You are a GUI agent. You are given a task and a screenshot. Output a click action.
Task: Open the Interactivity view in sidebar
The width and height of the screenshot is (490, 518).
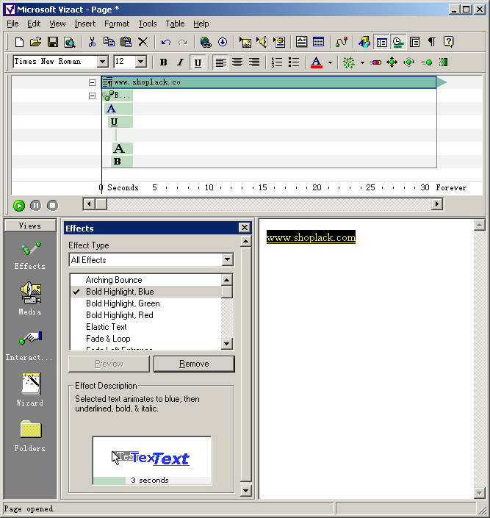(29, 345)
